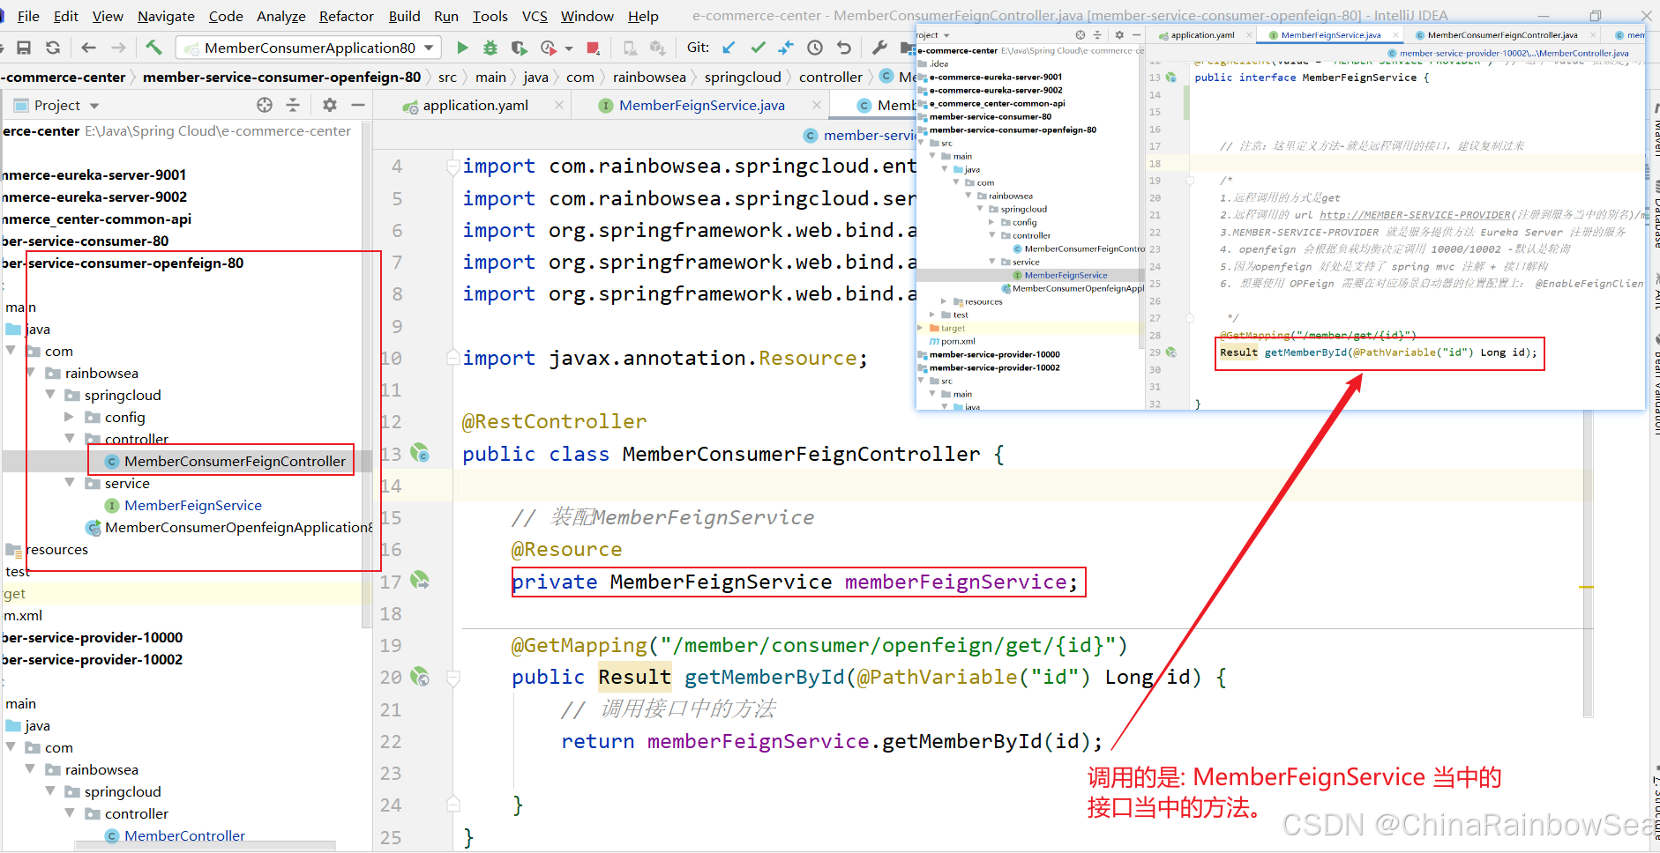Screen dimensions: 1660x853
Task: Click the gutter icon on line 20
Action: pyautogui.click(x=420, y=677)
